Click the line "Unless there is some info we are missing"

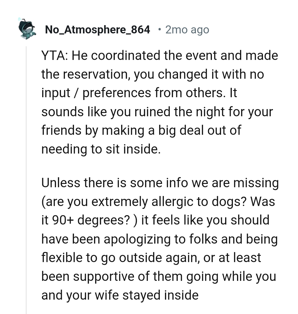pyautogui.click(x=160, y=183)
